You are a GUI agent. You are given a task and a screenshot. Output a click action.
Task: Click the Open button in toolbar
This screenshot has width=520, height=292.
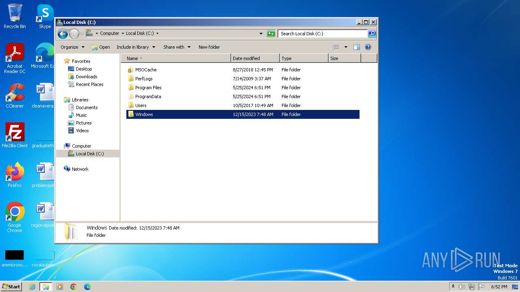[x=101, y=47]
